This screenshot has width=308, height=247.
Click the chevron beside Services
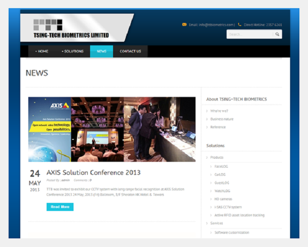[x=207, y=223]
